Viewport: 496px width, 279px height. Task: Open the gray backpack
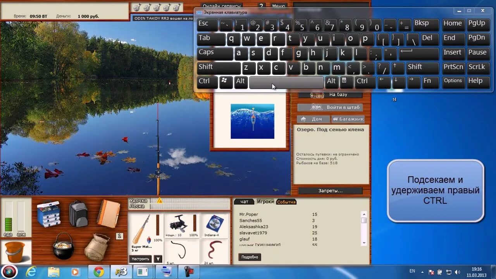coord(79,214)
